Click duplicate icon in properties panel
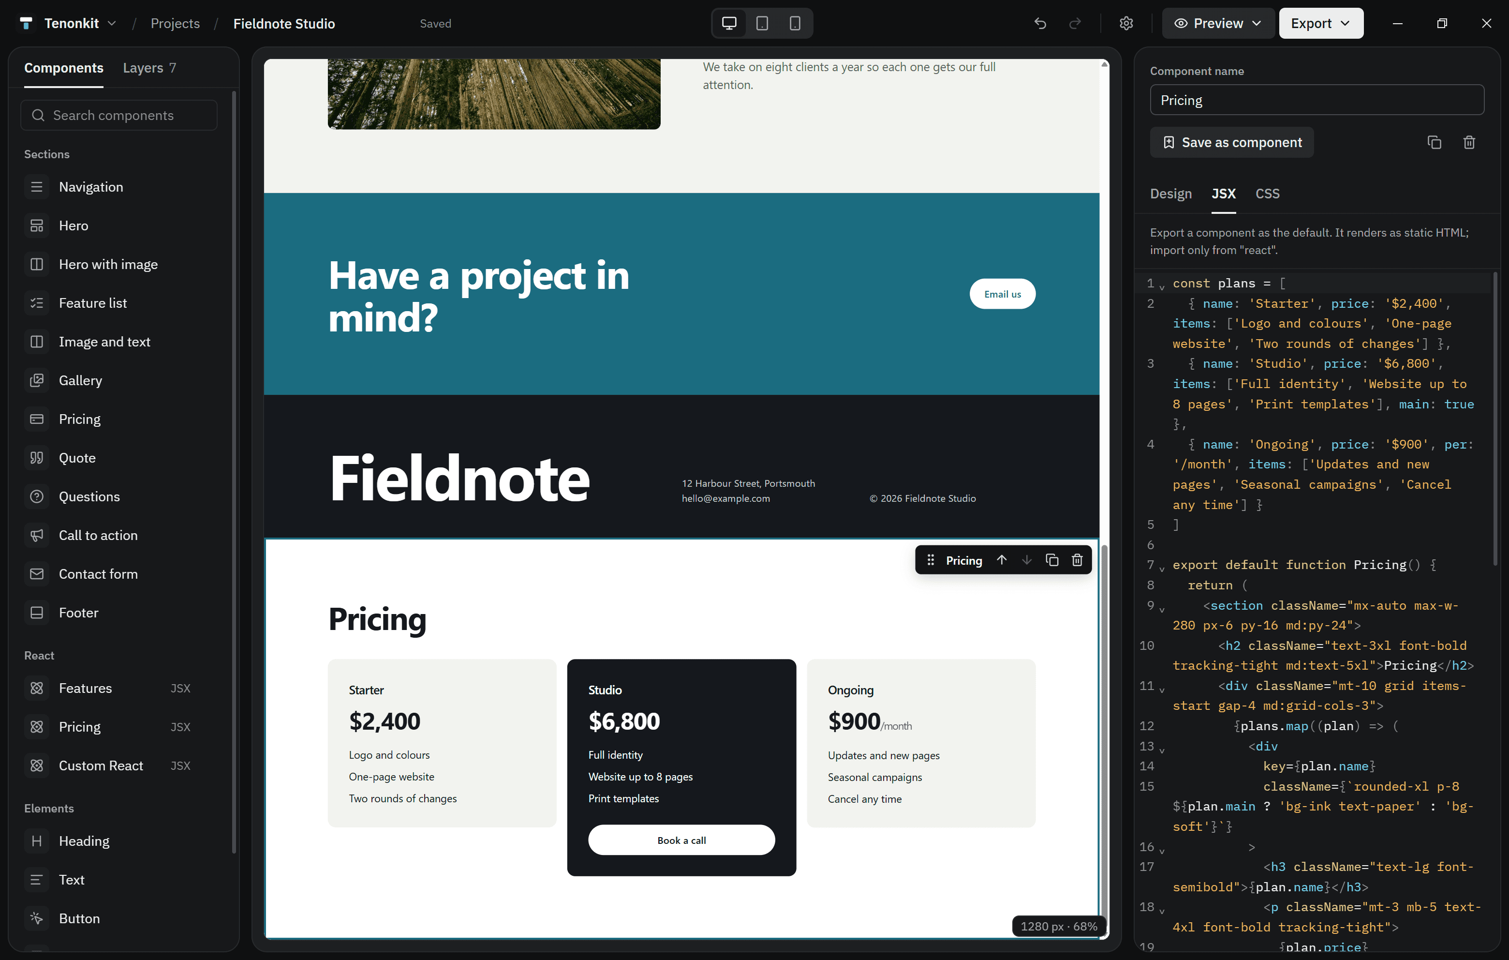The height and width of the screenshot is (960, 1509). (x=1434, y=142)
